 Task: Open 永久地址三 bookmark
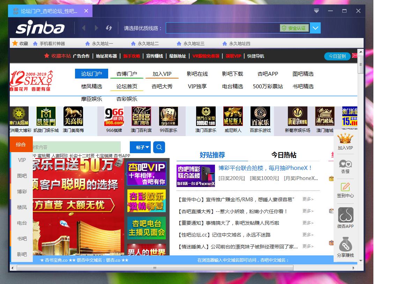pos(191,44)
